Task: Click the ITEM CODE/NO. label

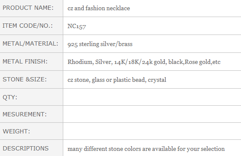Action: (x=28, y=26)
